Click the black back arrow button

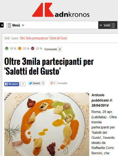(x=2, y=25)
